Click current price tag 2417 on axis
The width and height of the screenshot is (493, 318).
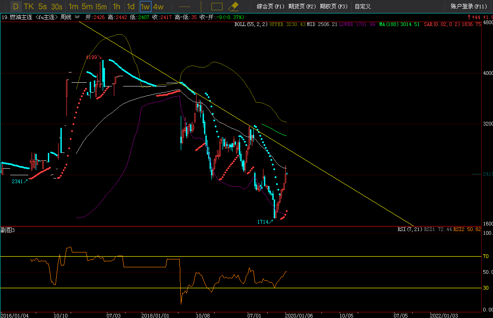[487, 174]
